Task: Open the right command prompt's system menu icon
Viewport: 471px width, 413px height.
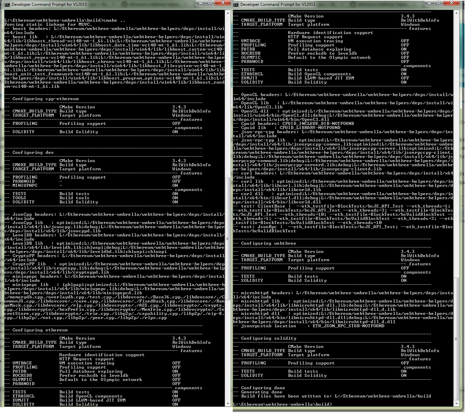Action: click(236, 4)
